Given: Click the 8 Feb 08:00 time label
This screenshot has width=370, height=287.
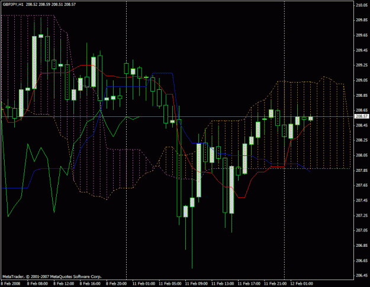Looking at the screenshot, I should pos(37,283).
